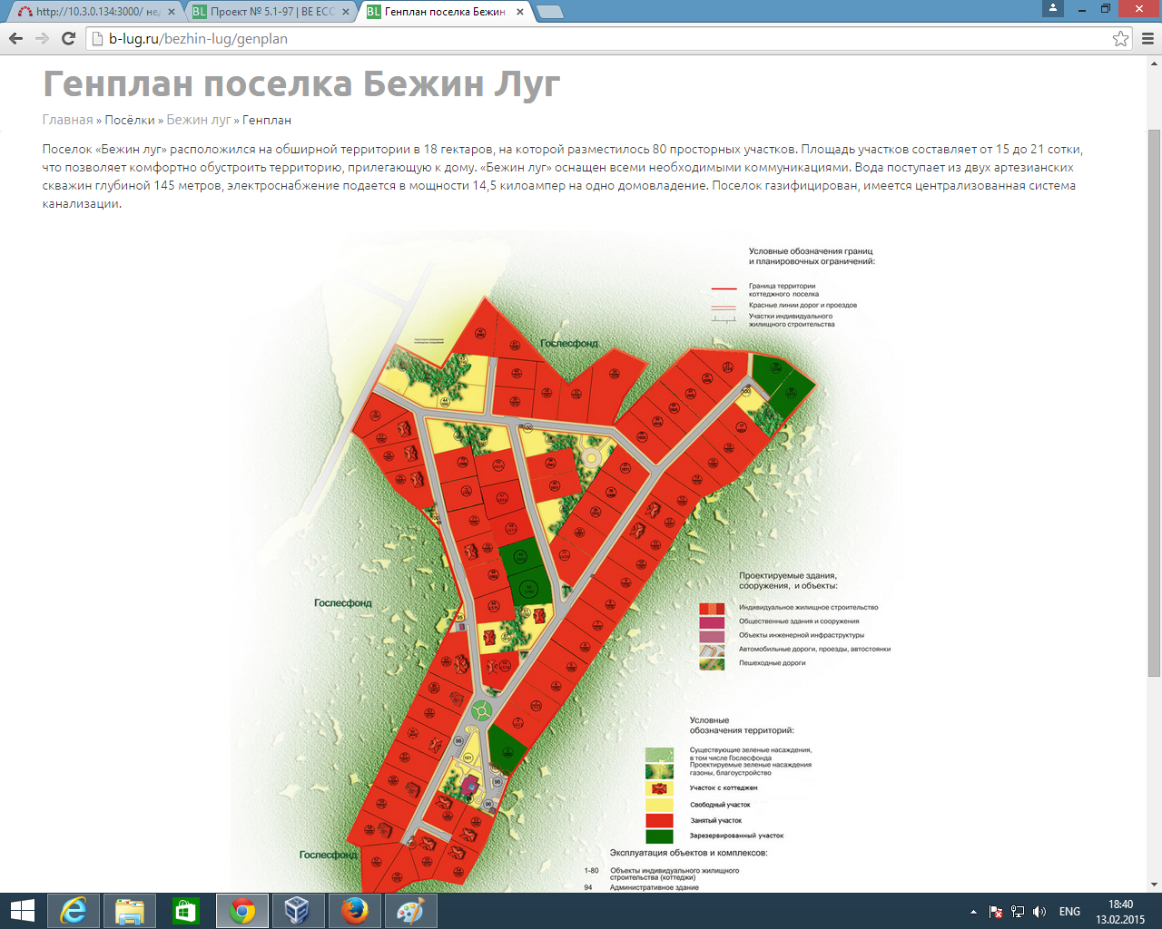Screen dimensions: 1162x929
Task: Launch Firefox from the taskbar
Action: (x=355, y=910)
